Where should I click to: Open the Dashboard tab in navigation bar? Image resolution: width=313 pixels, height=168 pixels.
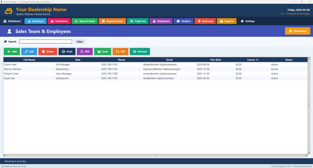12,21
